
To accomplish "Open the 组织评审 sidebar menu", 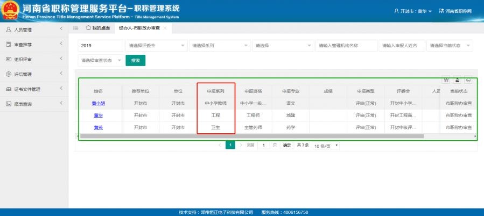I will (34, 59).
